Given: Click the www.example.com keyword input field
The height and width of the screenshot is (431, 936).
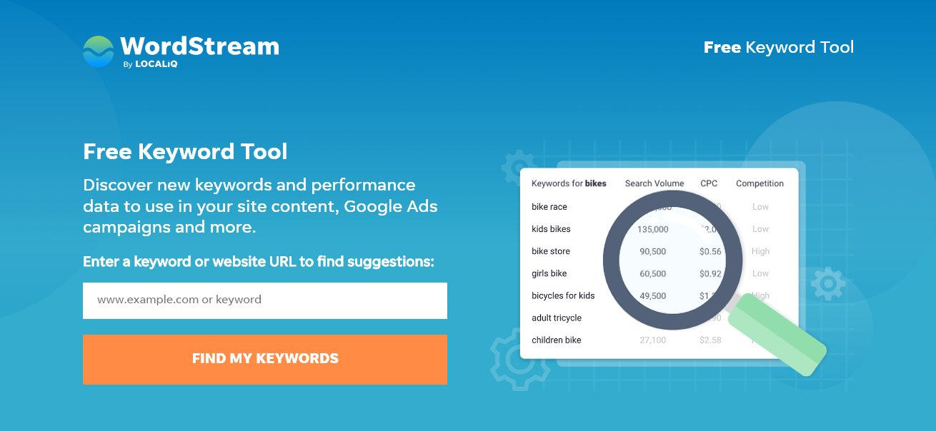Looking at the screenshot, I should pyautogui.click(x=264, y=300).
